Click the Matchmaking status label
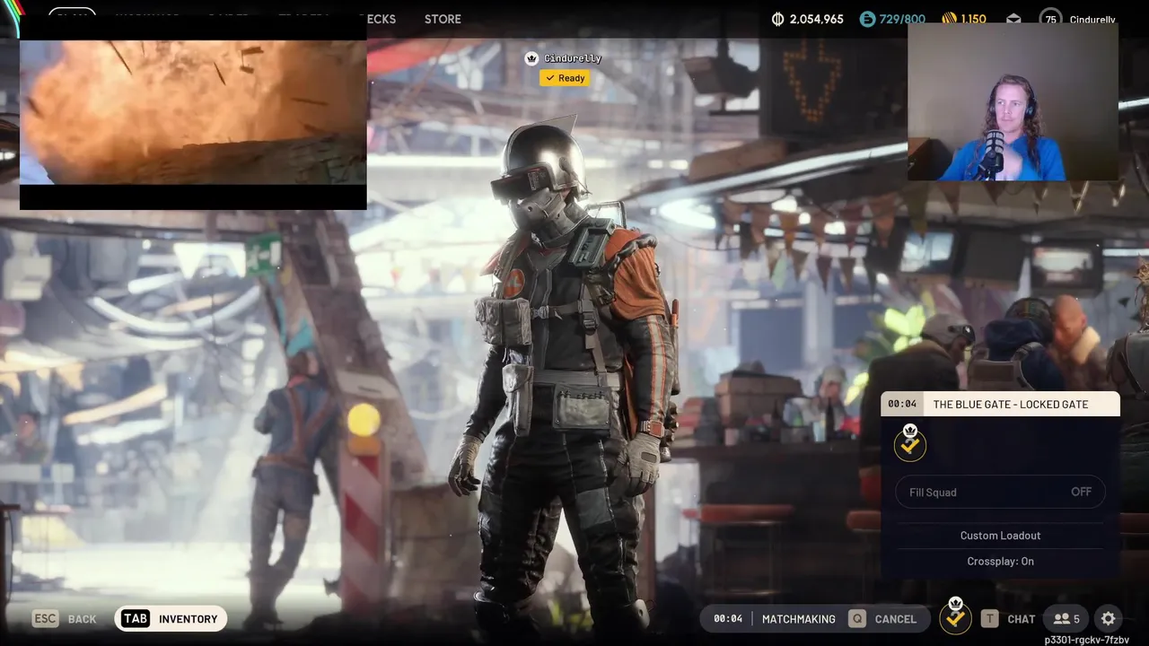1149x646 pixels. pyautogui.click(x=798, y=619)
